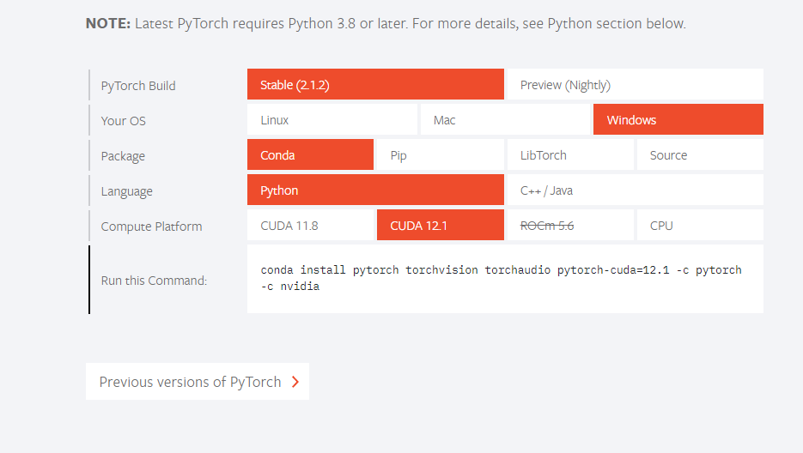
Task: Choose Conda package manager
Action: [310, 155]
